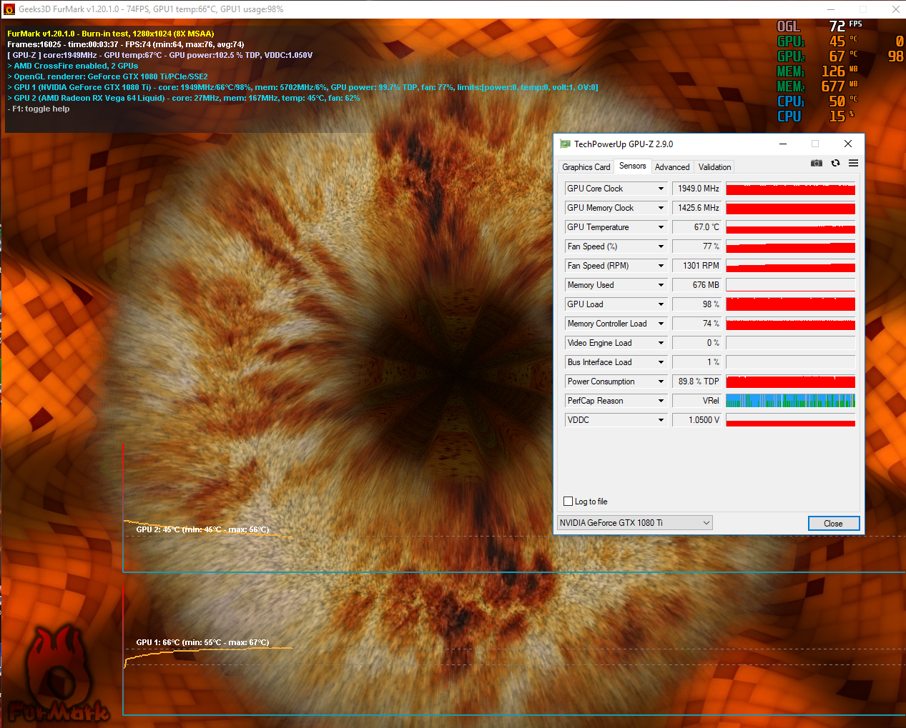
Task: Open the Fan Speed (RPM) dropdown
Action: click(x=661, y=266)
